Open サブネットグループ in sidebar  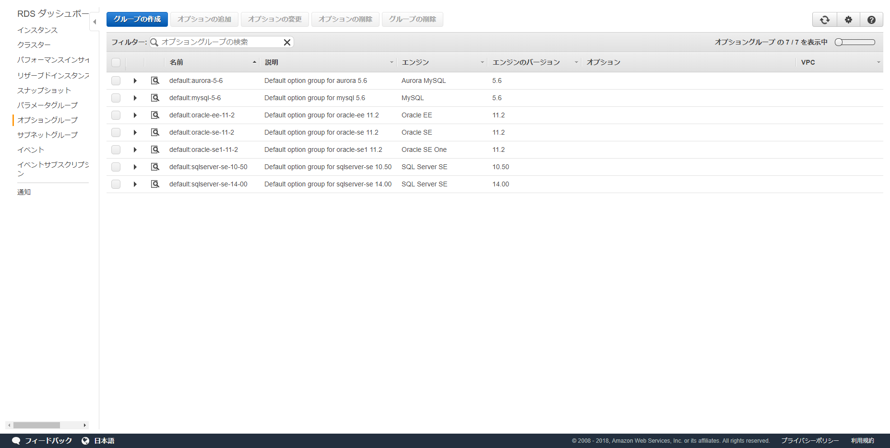click(x=47, y=135)
